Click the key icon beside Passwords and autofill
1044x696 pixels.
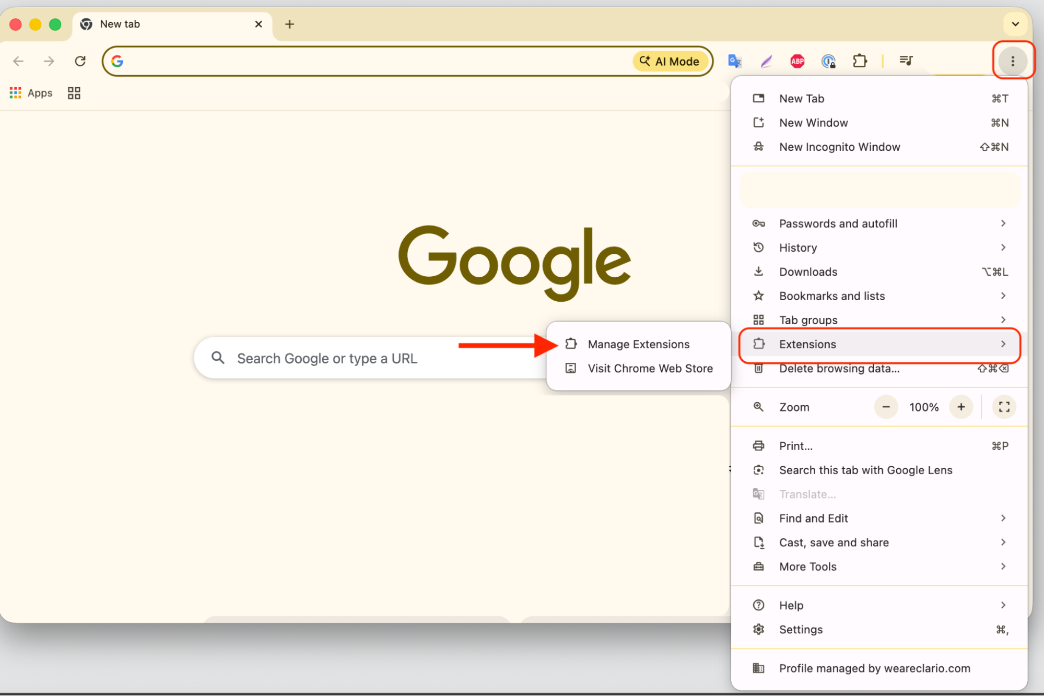click(x=758, y=223)
